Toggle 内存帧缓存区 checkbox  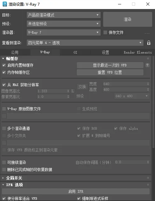tap(4, 72)
